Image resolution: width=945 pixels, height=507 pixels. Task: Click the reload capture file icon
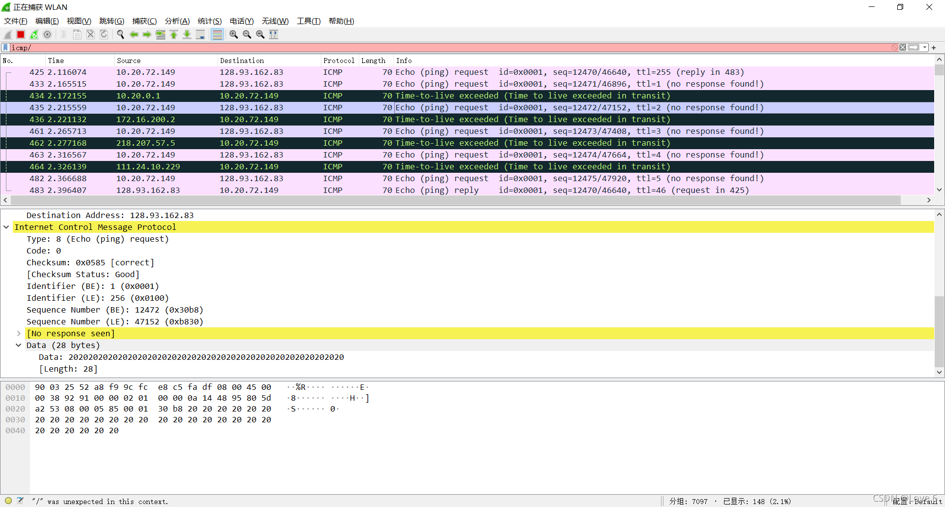tap(104, 34)
